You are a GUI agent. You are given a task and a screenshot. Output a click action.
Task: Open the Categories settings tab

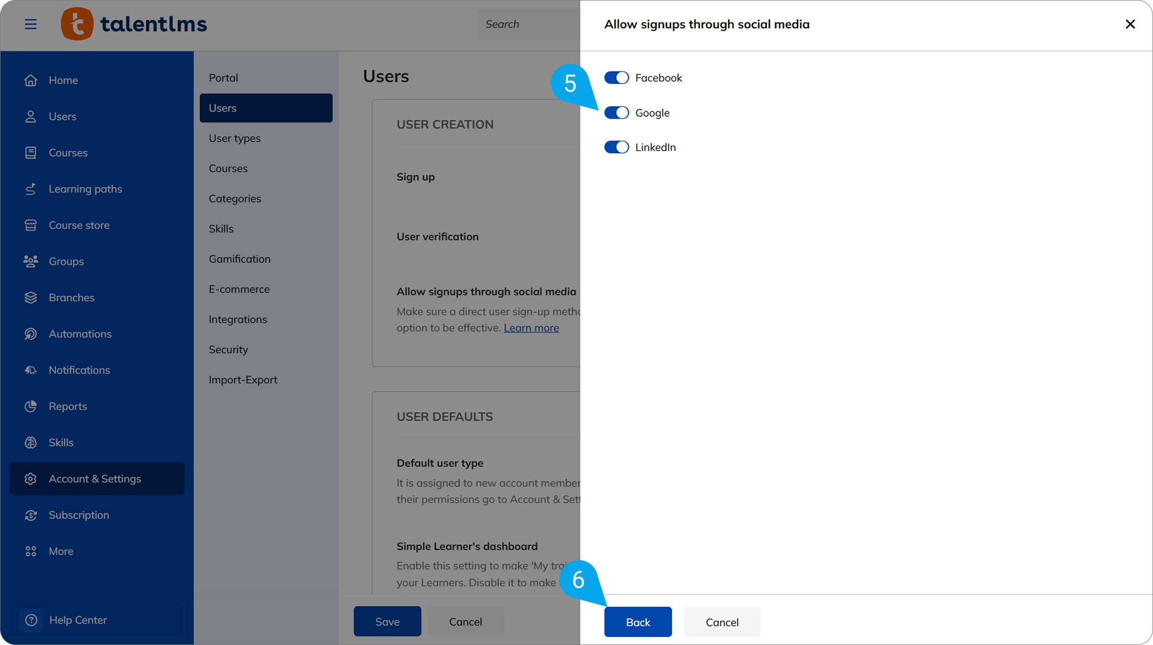pos(266,198)
